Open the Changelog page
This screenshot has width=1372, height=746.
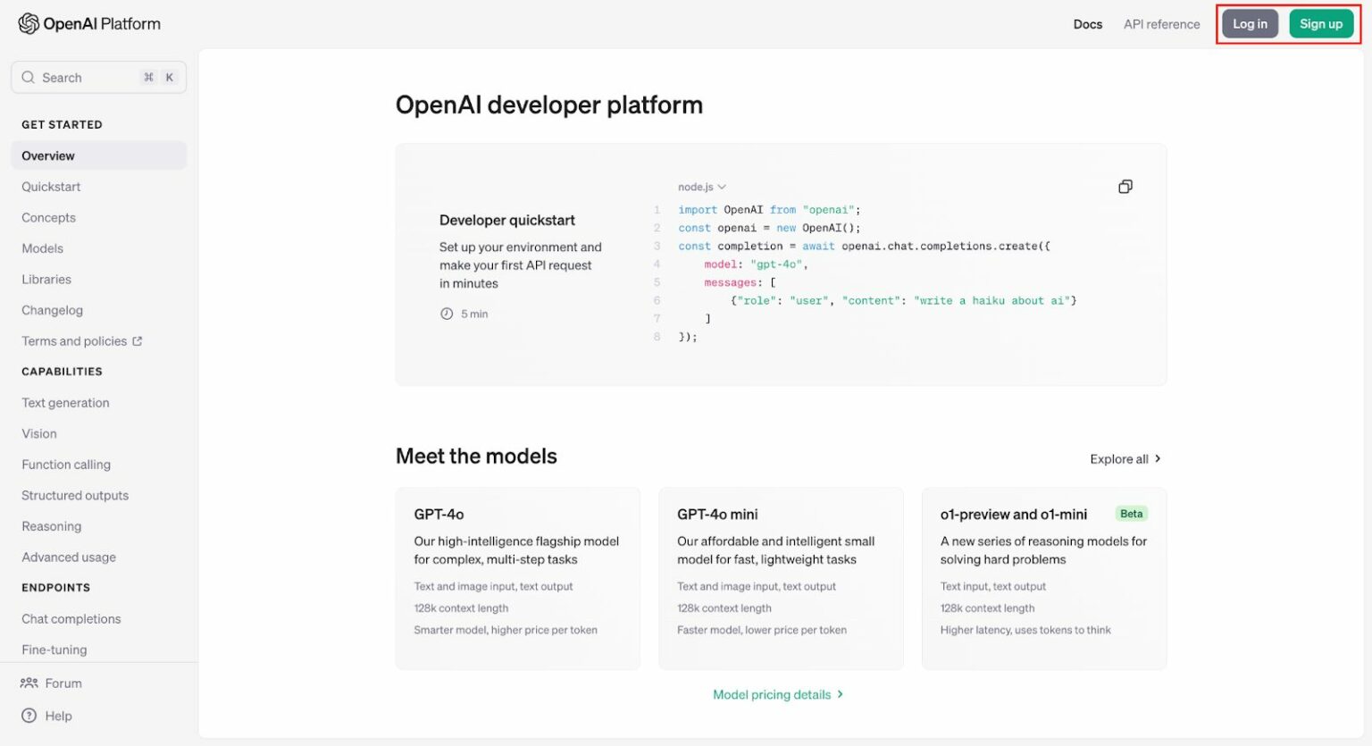pyautogui.click(x=52, y=310)
